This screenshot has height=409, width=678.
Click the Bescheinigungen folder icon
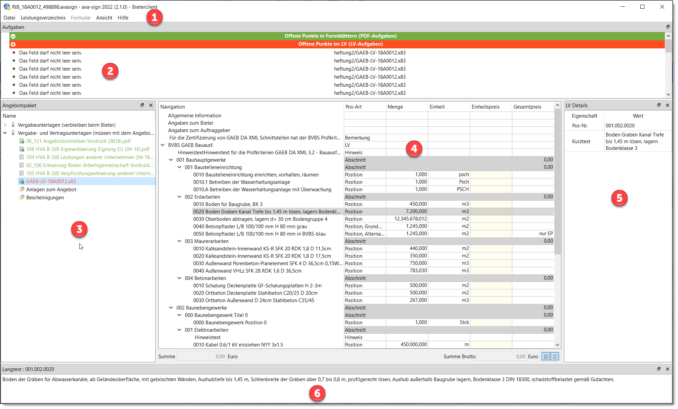(22, 198)
